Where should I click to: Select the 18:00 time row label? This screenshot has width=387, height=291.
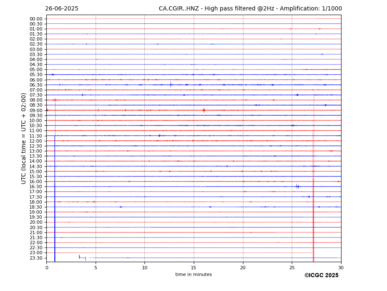[x=36, y=202]
